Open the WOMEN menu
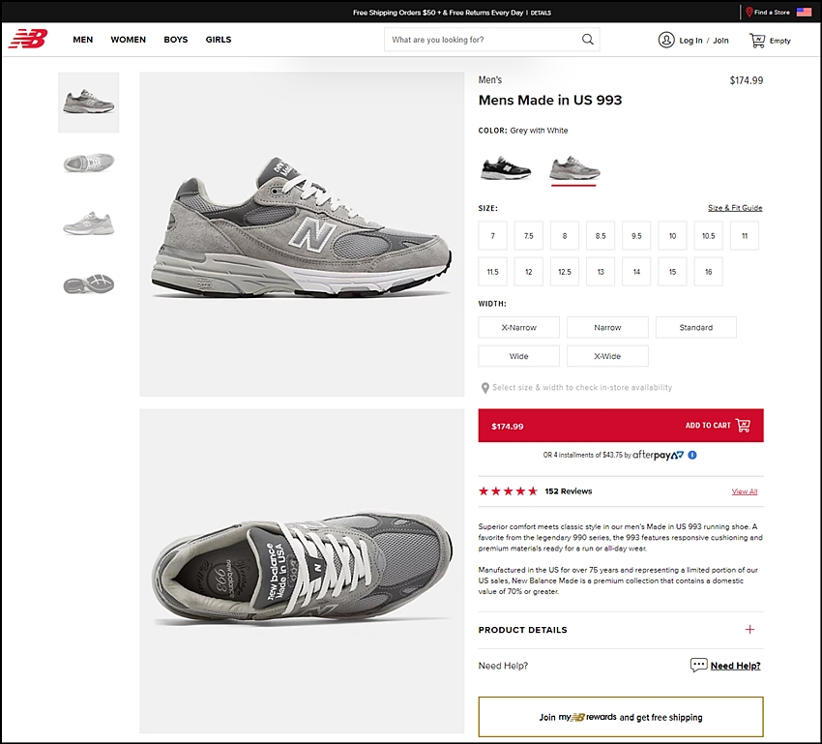 point(129,40)
